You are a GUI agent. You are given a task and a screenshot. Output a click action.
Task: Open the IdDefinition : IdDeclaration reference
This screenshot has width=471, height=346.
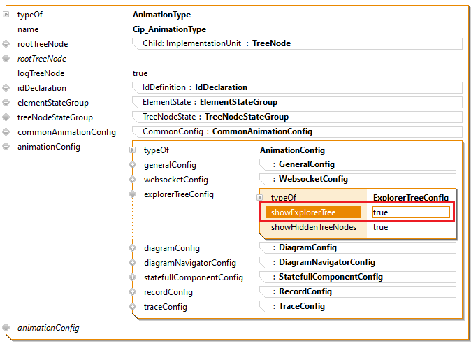click(x=296, y=88)
